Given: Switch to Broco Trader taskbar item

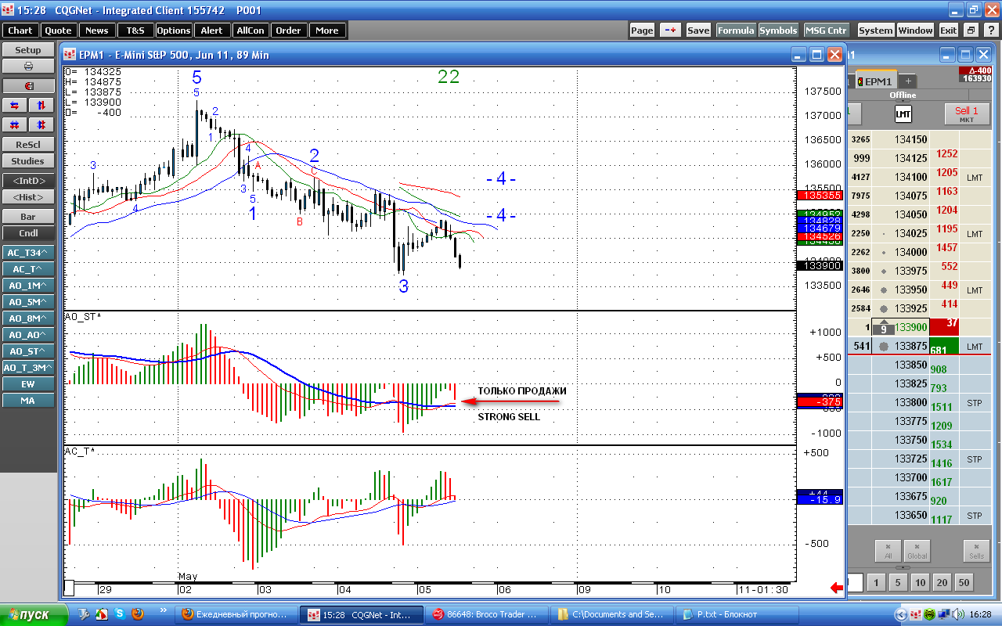Looking at the screenshot, I should [486, 614].
